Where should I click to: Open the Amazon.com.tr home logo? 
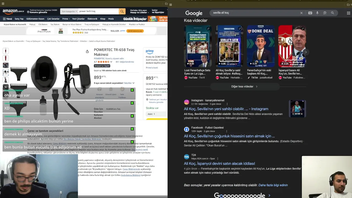coord(13,11)
